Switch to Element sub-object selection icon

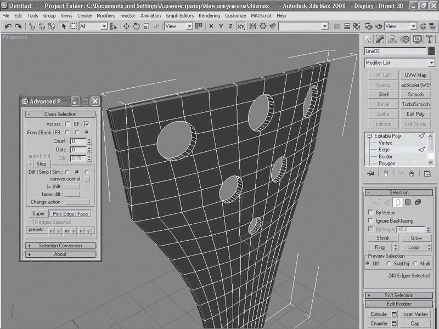coord(418,202)
